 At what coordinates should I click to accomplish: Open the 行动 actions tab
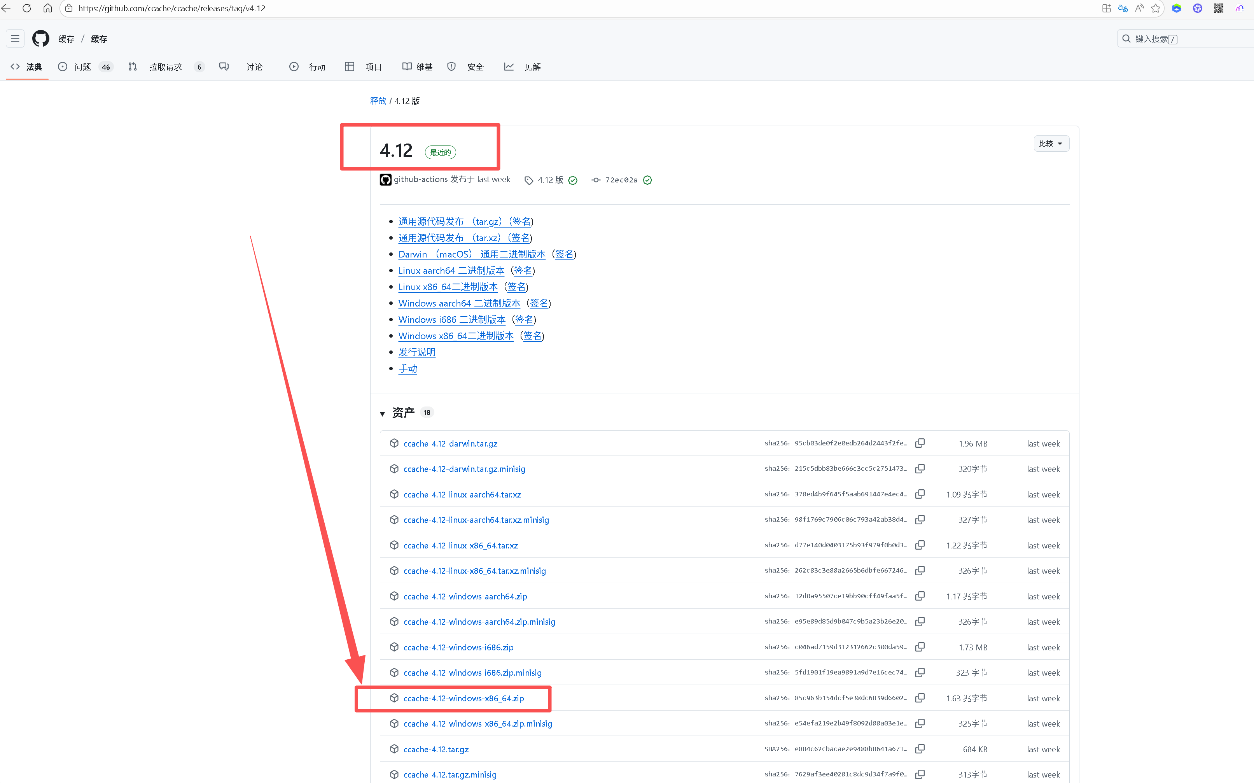click(x=308, y=67)
